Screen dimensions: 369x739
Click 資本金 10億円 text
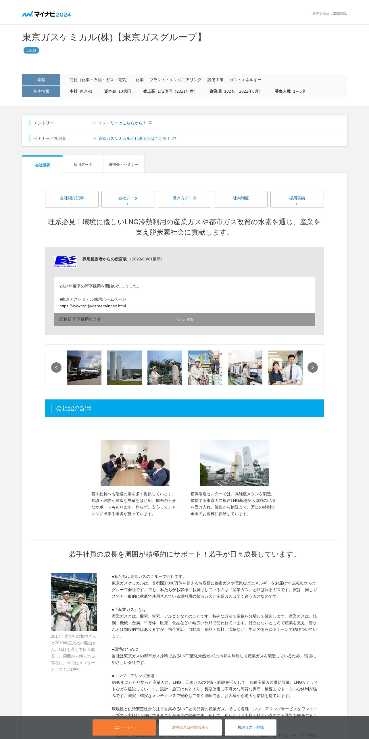coord(118,91)
